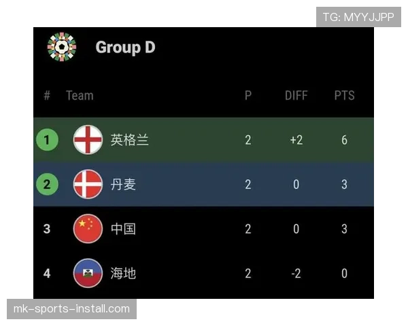Click the green rank 2 badge
Image resolution: width=408 pixels, height=326 pixels.
tap(47, 184)
